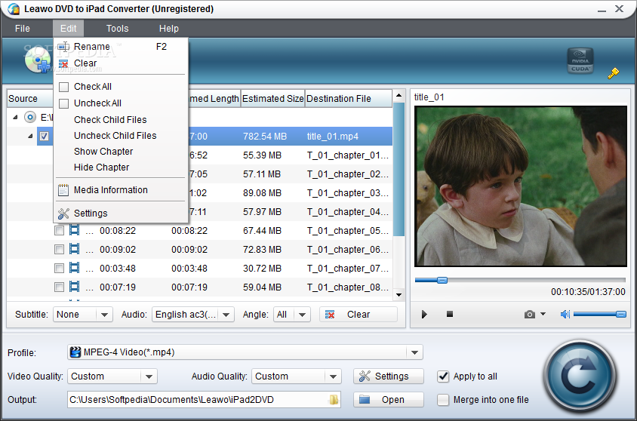Play the preview video
637x421 pixels.
tap(424, 314)
